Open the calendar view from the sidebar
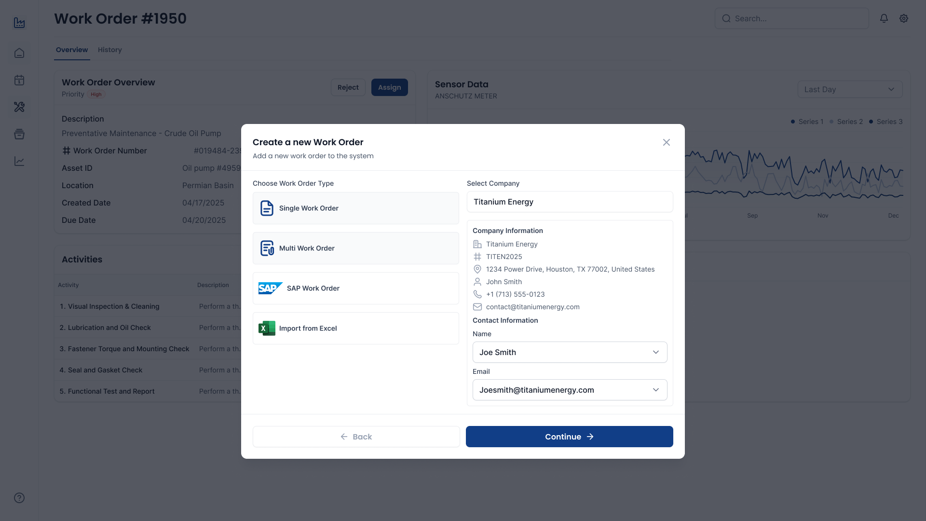This screenshot has width=926, height=521. (19, 80)
